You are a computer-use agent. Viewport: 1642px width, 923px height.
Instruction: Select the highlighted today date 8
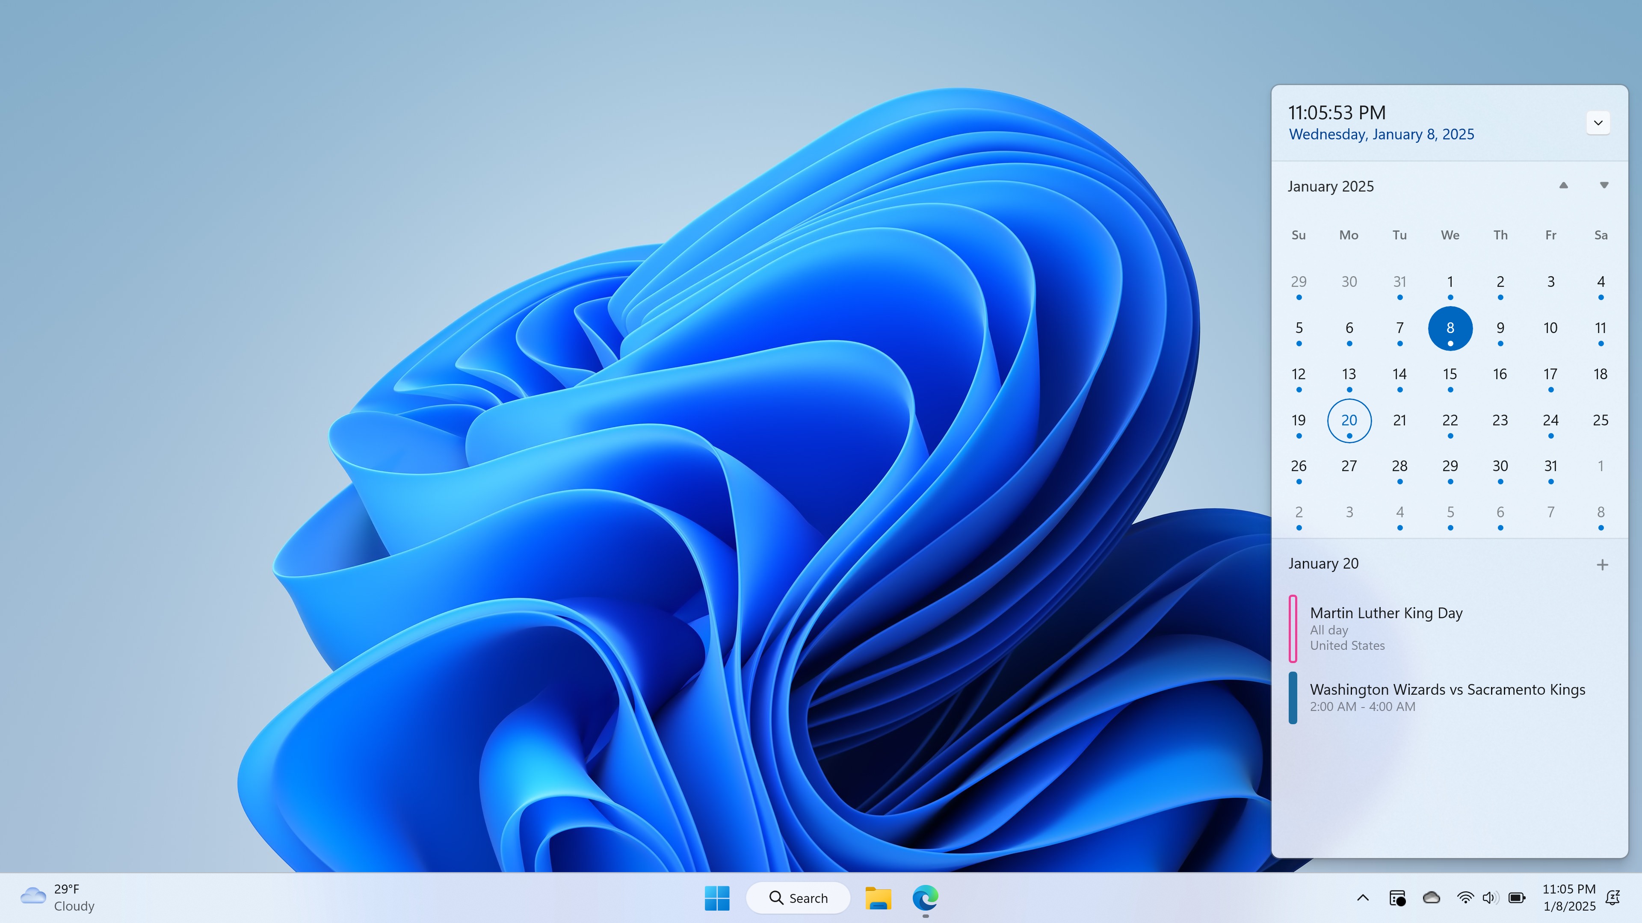point(1450,328)
